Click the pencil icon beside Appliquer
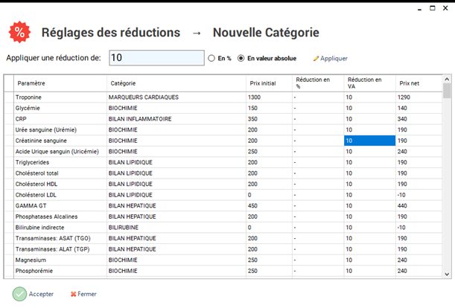 [316, 58]
